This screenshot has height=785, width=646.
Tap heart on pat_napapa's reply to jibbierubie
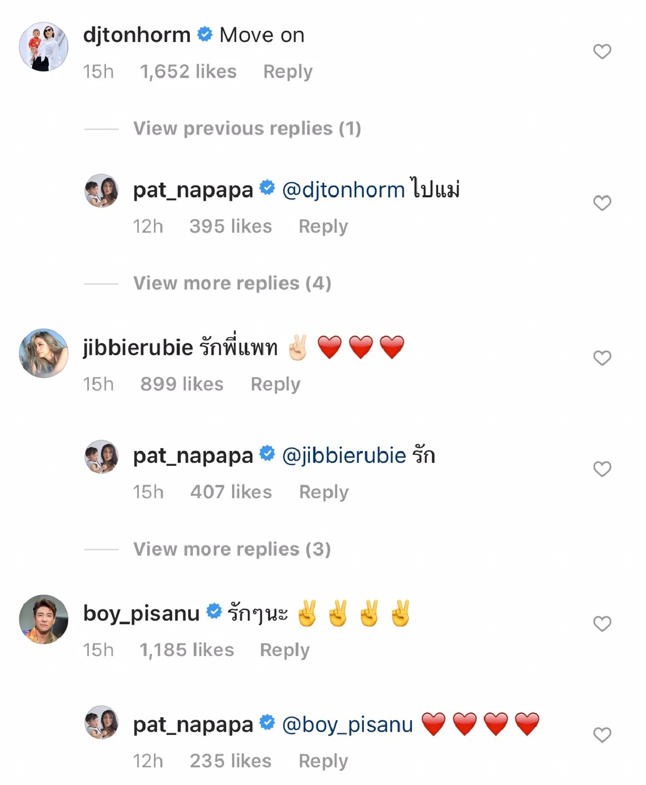click(602, 469)
